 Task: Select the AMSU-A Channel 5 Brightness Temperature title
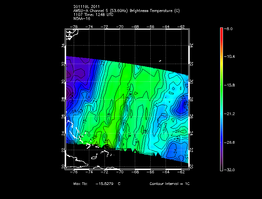(x=126, y=11)
